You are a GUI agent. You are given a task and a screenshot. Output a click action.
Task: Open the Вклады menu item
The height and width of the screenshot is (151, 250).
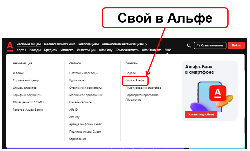pos(35,50)
